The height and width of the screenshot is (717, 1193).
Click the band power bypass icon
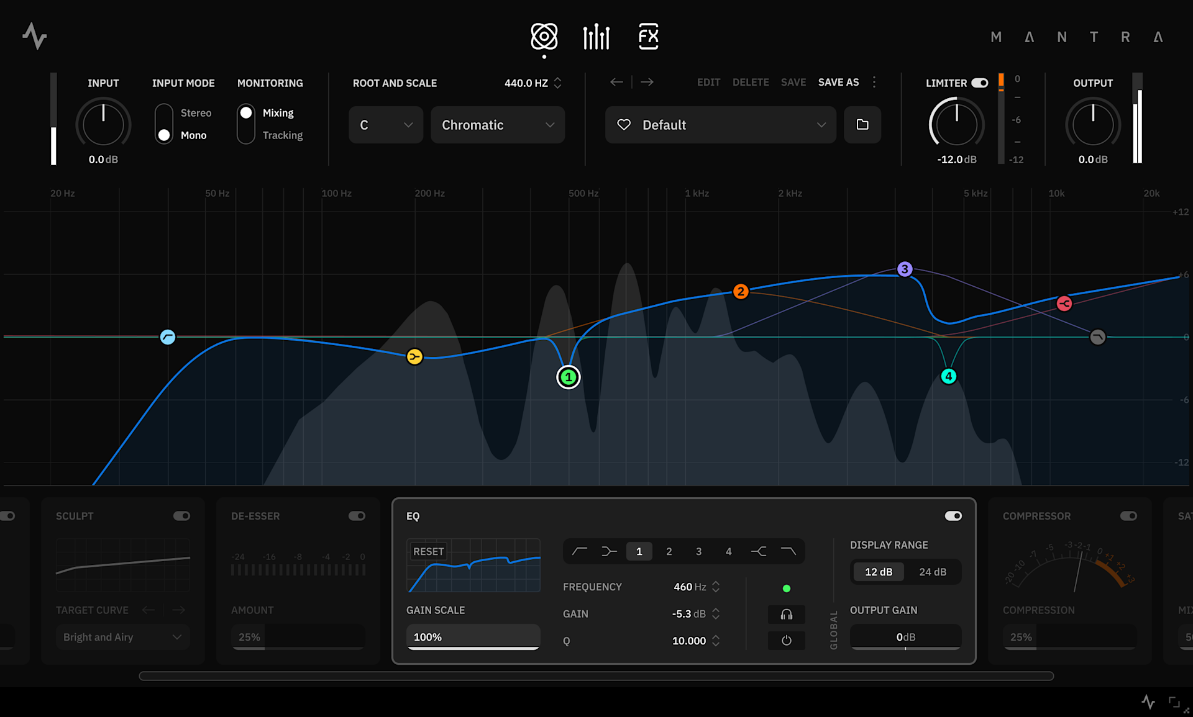[786, 640]
